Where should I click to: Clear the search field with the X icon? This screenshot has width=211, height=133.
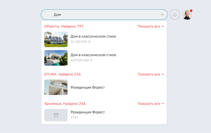pyautogui.click(x=162, y=15)
